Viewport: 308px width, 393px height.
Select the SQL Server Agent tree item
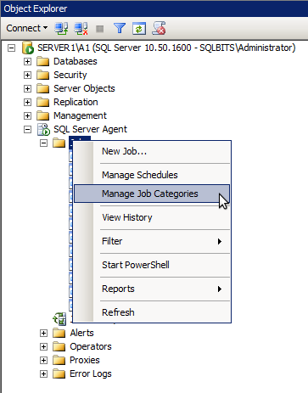[90, 129]
